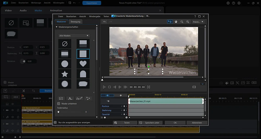Open help in the mask dialog
Viewport: 261px width, 139px height.
195,16
